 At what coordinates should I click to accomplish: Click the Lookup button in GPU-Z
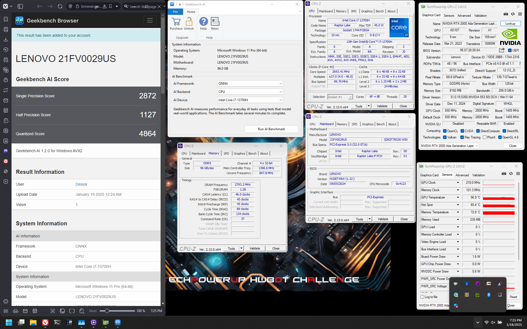point(510,24)
